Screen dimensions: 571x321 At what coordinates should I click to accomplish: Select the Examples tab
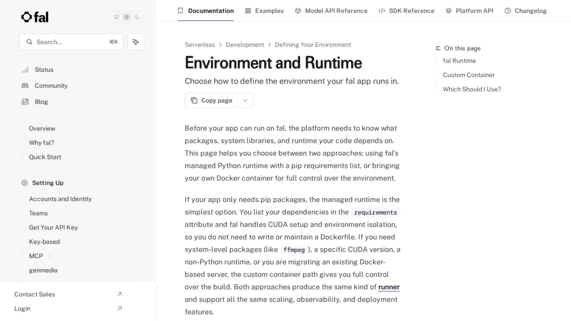[264, 10]
